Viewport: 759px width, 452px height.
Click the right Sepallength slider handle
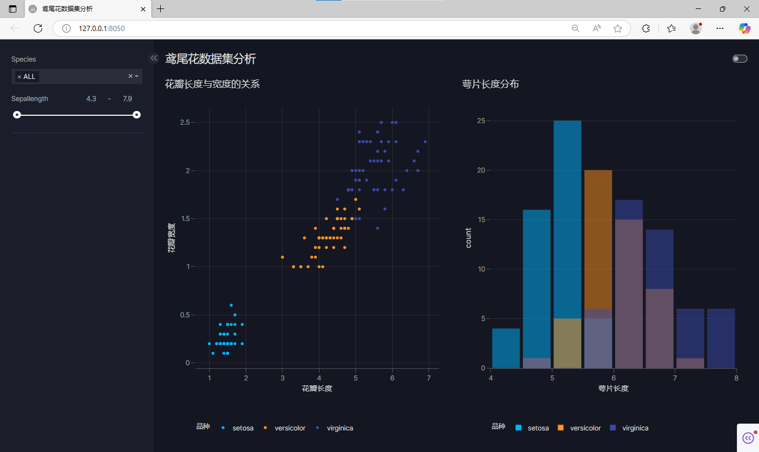coord(137,114)
